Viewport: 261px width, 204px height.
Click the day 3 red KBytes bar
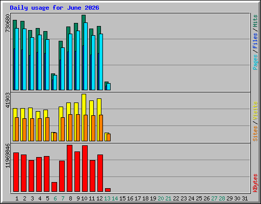pos(31,176)
